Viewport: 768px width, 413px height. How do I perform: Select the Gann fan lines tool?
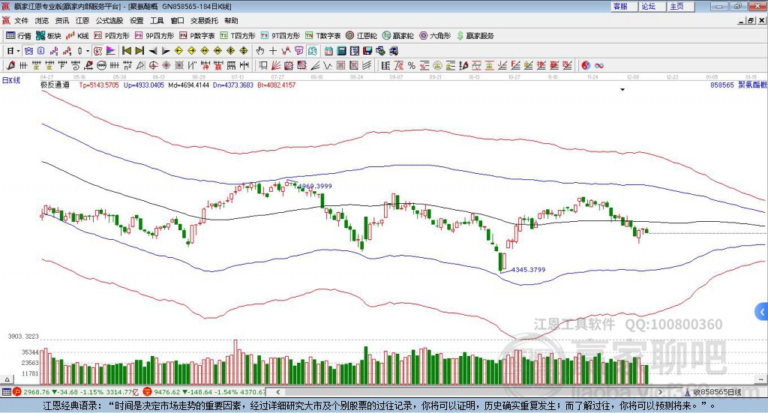[276, 65]
